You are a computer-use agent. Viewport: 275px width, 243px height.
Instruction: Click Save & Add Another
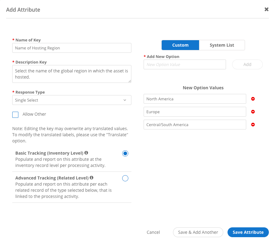pos(198,232)
